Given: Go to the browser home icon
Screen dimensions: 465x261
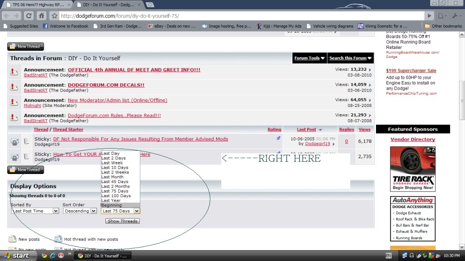Looking at the screenshot, I should (x=41, y=16).
